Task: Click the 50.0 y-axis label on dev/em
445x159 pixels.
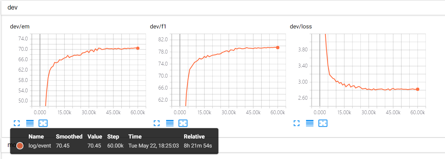Action: 23,101
